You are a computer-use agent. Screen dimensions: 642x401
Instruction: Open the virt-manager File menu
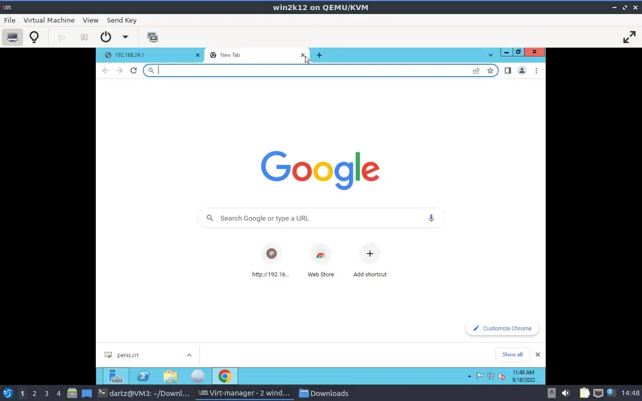10,20
